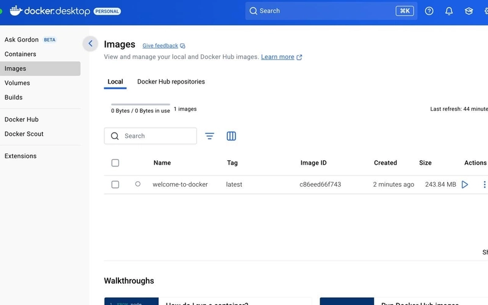This screenshot has height=305, width=488.
Task: Click the Give feedback link
Action: 160,46
